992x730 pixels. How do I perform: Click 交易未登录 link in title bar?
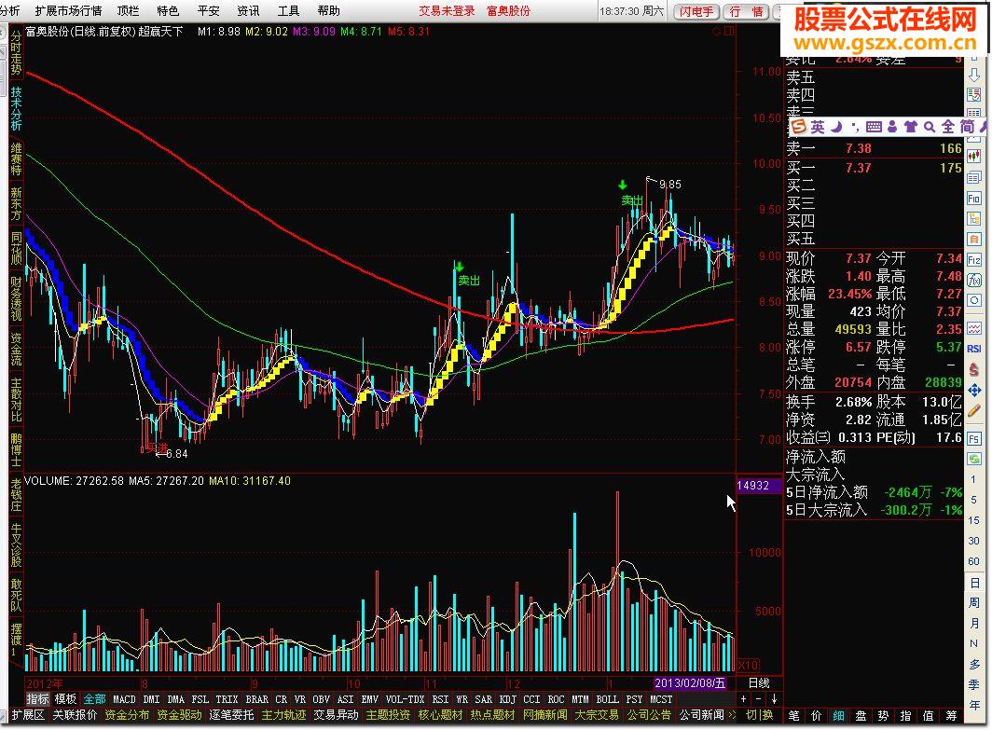447,11
